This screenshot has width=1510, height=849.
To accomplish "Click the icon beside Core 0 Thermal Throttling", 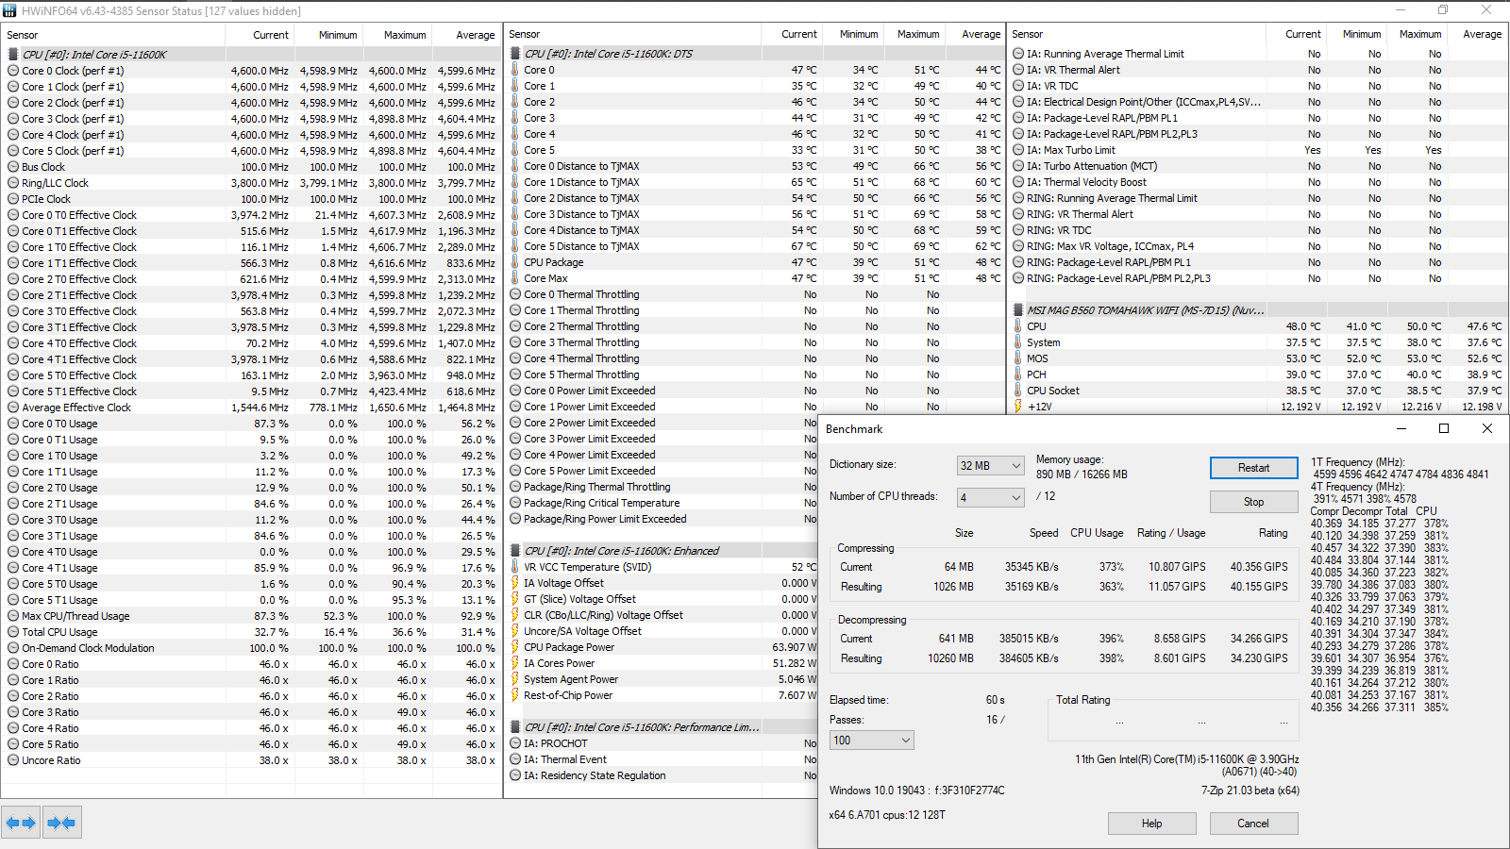I will click(x=515, y=294).
